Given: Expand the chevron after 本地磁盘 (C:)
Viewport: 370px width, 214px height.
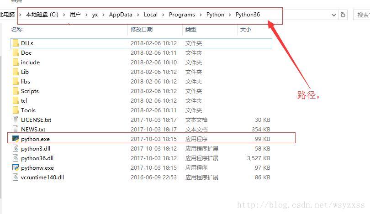Looking at the screenshot, I should [x=64, y=15].
